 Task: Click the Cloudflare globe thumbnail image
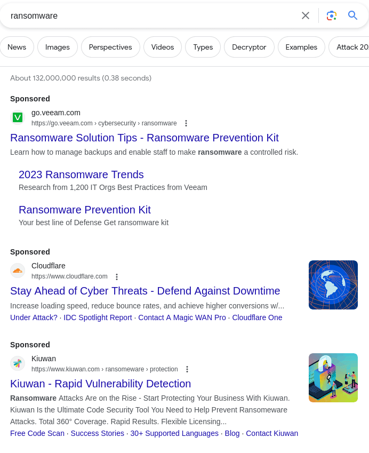point(333,285)
